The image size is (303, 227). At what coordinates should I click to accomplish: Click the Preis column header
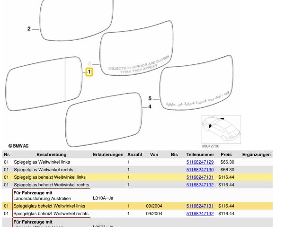(226, 155)
